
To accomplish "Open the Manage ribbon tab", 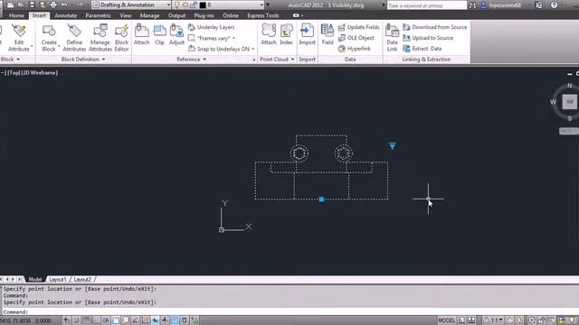I will [x=149, y=15].
